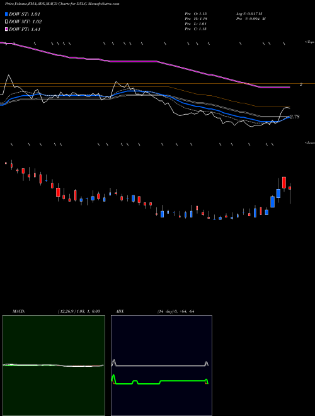Click the '2.78' value beside the blue line
The width and height of the screenshot is (315, 416).
[x=295, y=117]
